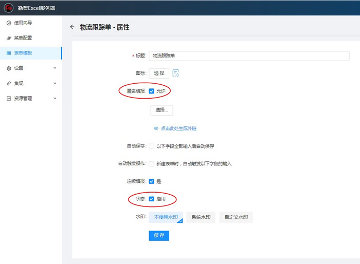
Task: Click the blue 保存 button
Action: [158, 235]
